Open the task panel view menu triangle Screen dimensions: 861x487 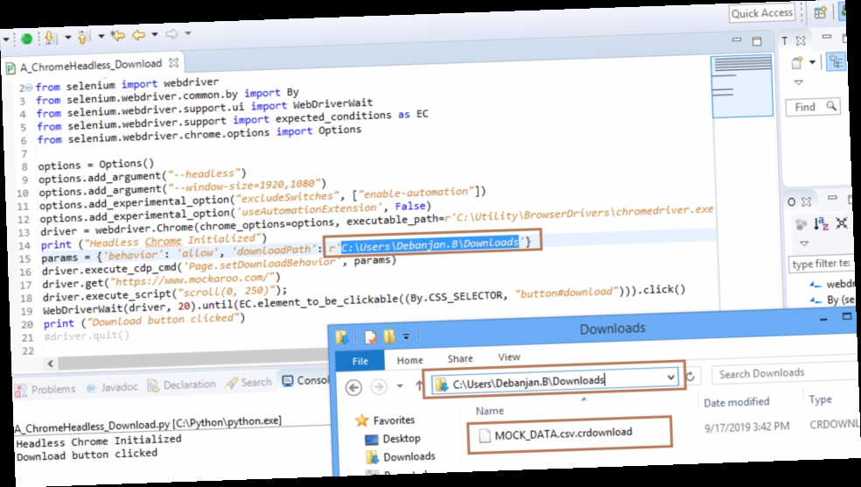point(799,82)
